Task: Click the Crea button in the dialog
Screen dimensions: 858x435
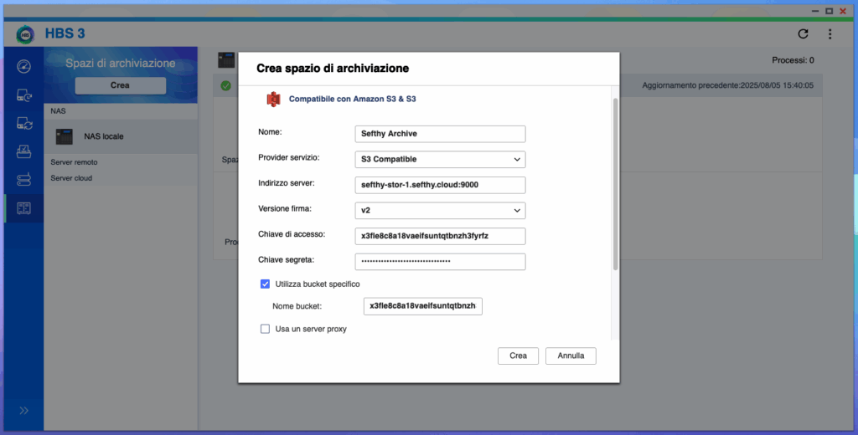Action: pos(518,356)
